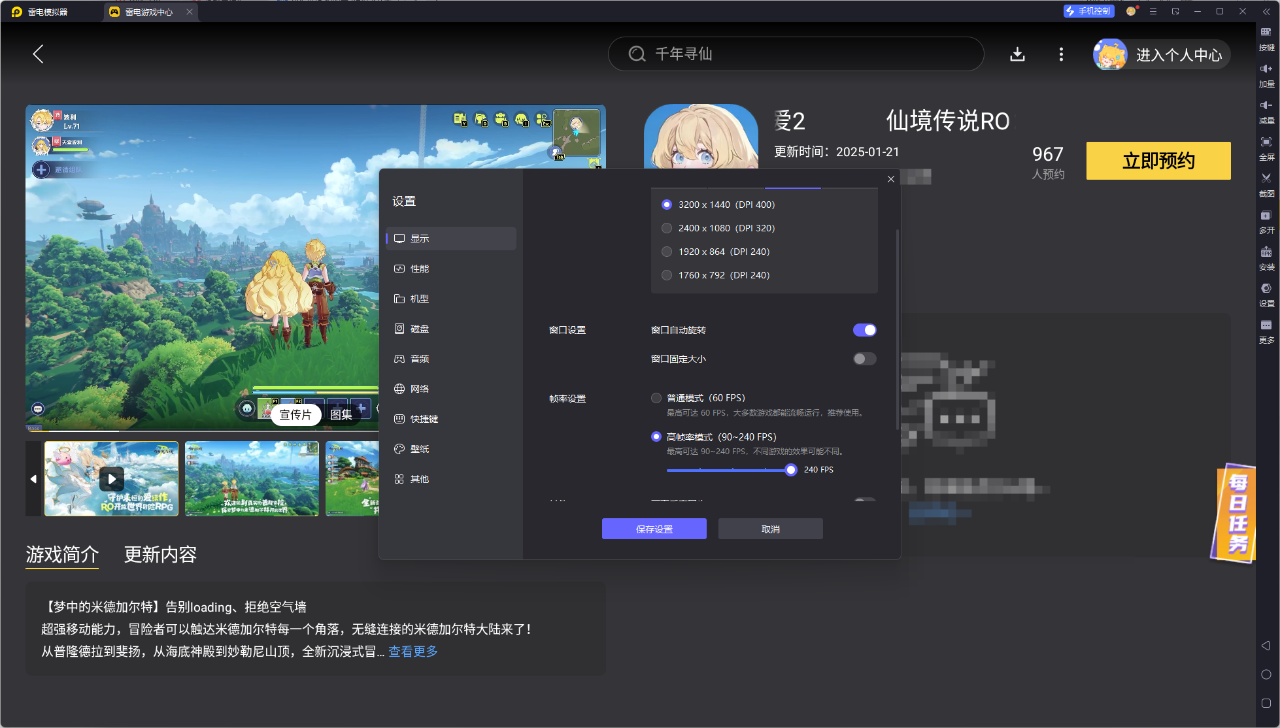The image size is (1280, 728).
Task: Open the three-dot more options menu
Action: [1061, 54]
